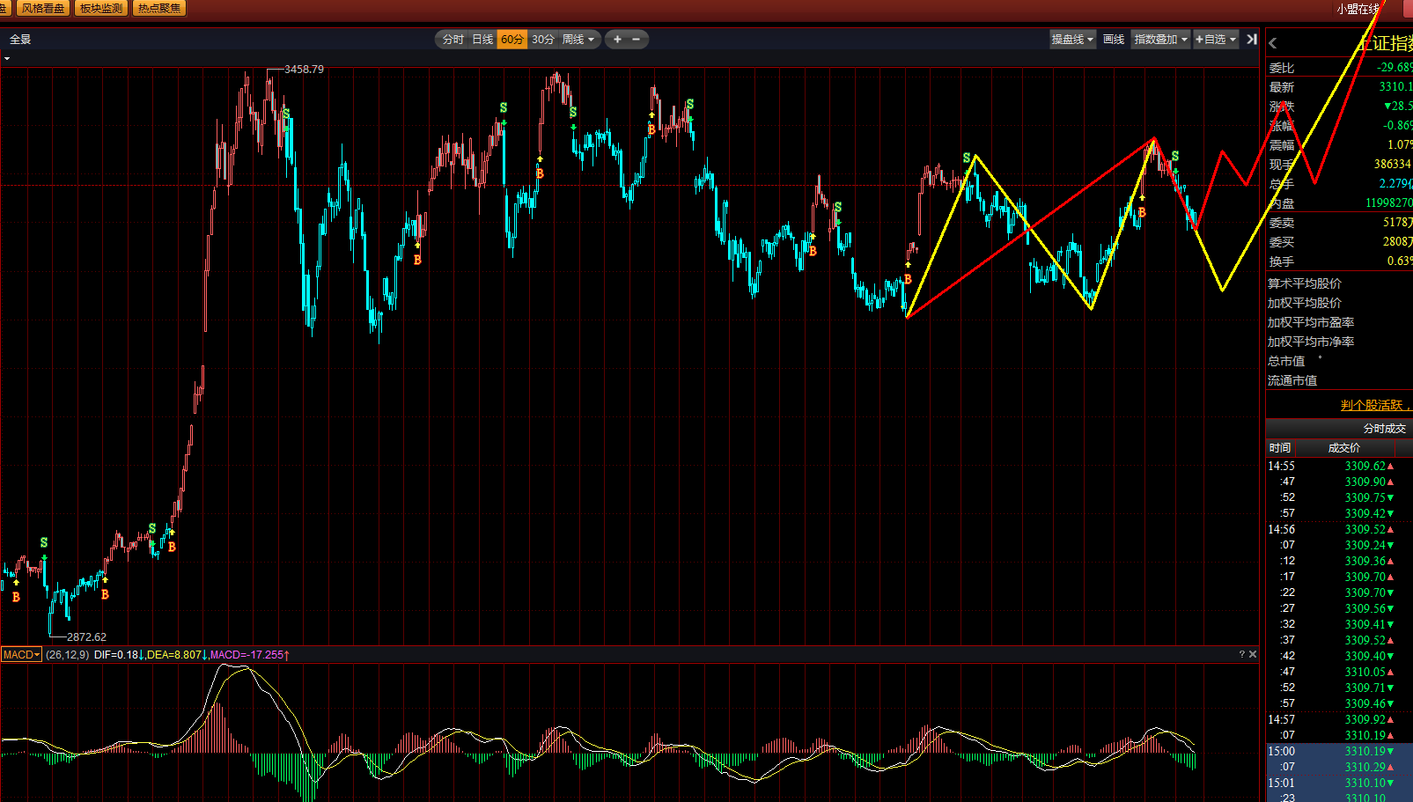Screen dimensions: 1413x802
Task: Select the 30分 period button
Action: tap(543, 40)
